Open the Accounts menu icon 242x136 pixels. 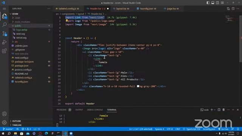(x=4, y=114)
